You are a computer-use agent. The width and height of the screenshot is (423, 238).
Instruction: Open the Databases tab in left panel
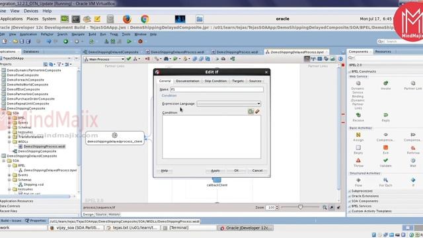(31, 52)
